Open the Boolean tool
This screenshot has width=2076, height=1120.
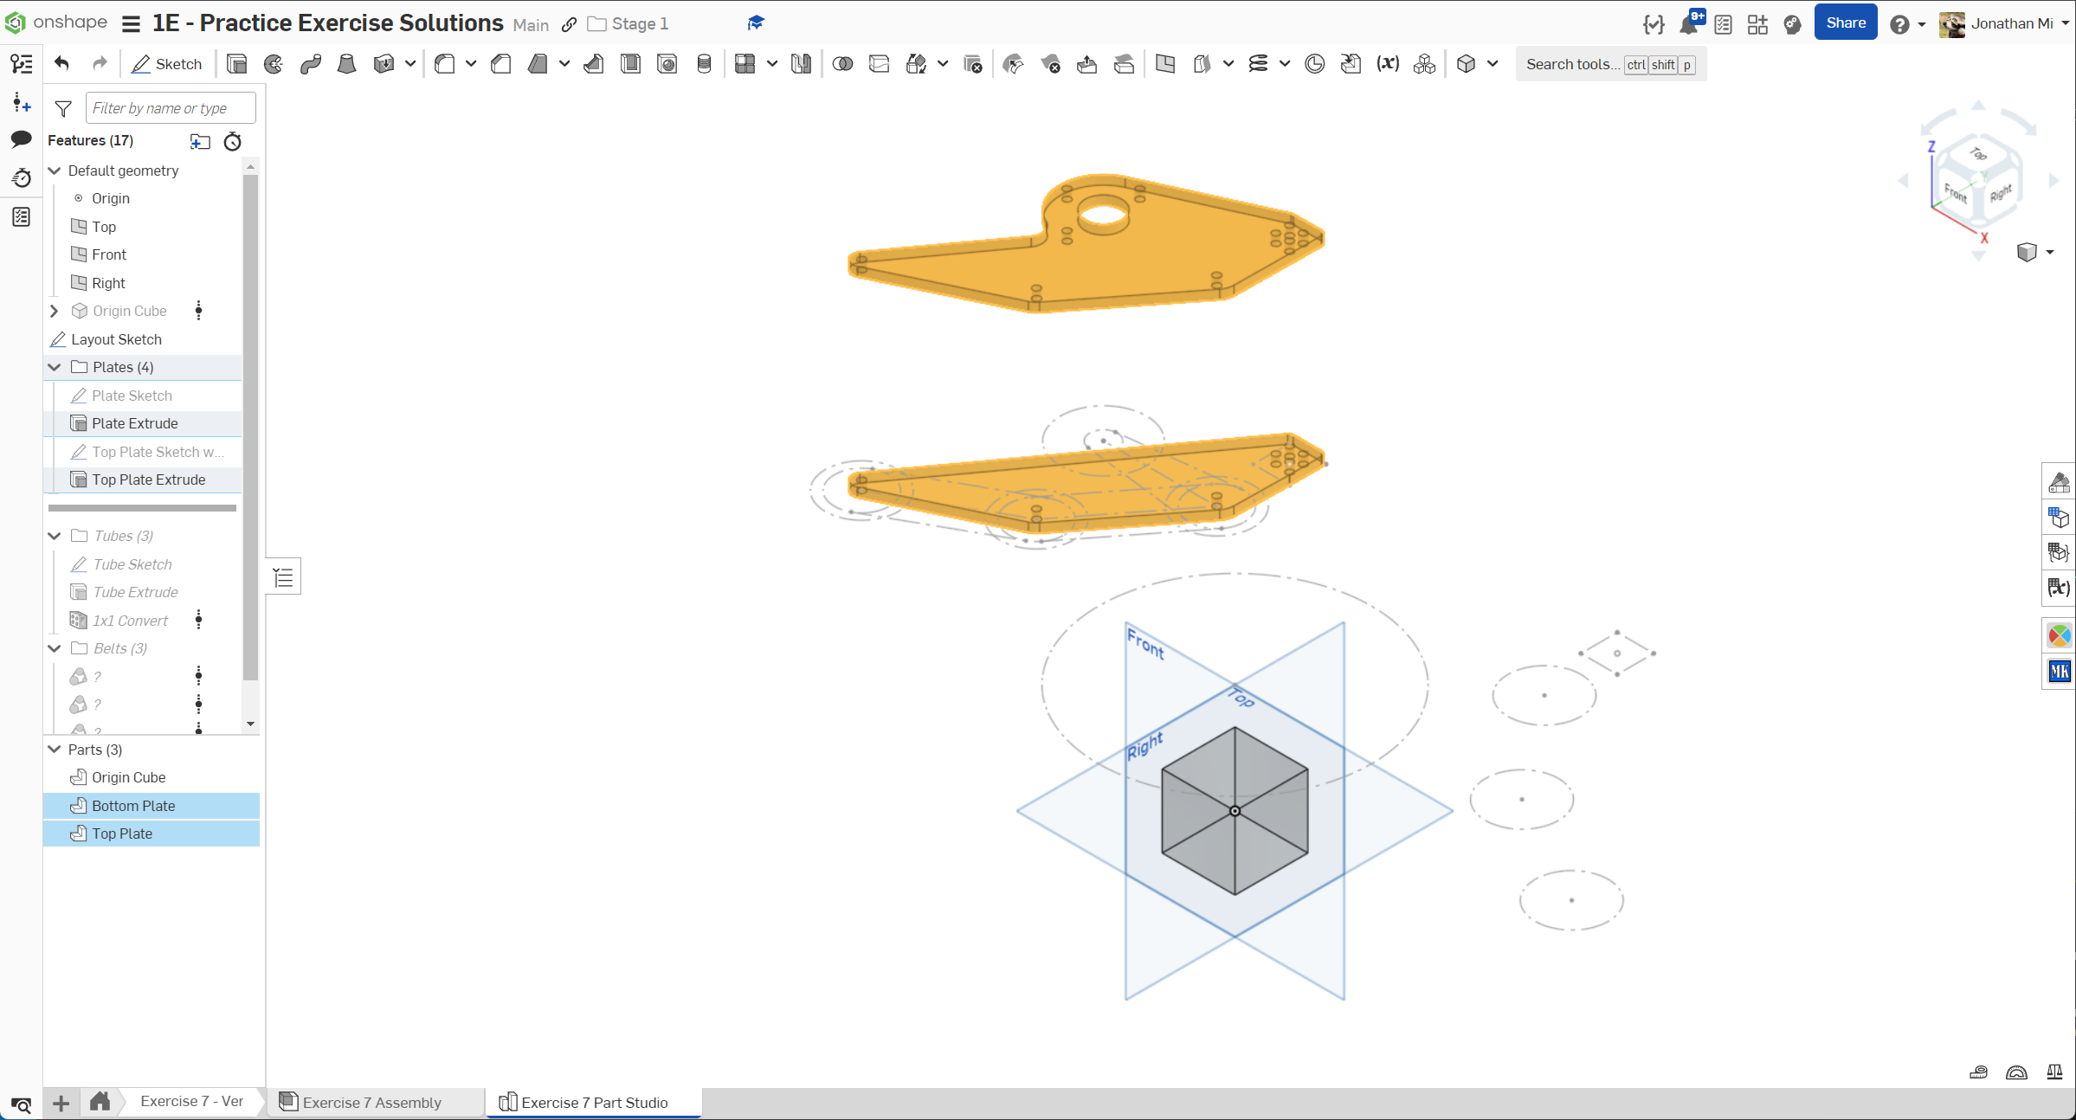[842, 64]
